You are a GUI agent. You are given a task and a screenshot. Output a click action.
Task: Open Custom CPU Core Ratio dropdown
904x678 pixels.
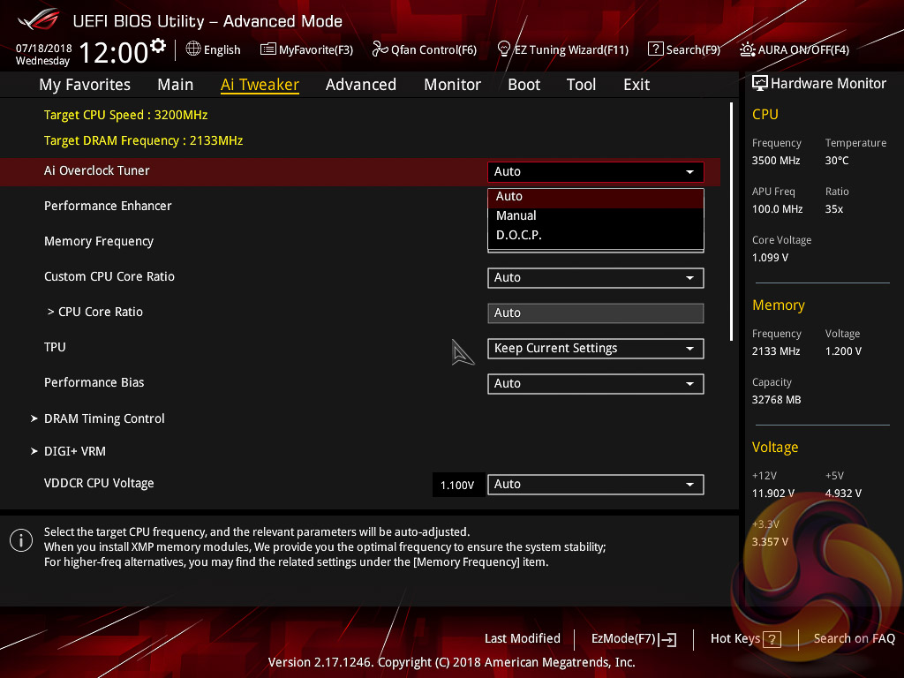[x=596, y=278]
